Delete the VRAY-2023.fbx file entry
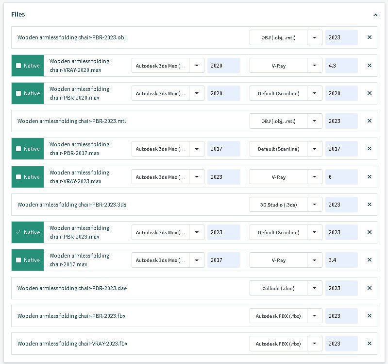Screen dimensions: 388x364 (x=369, y=344)
